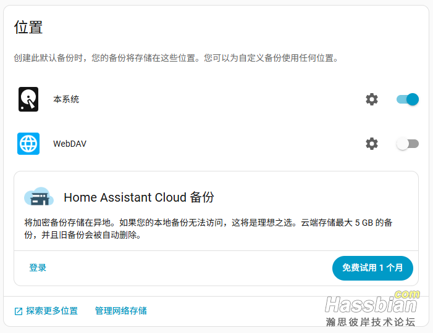Enable the WebDAV backup location toggle

point(408,144)
